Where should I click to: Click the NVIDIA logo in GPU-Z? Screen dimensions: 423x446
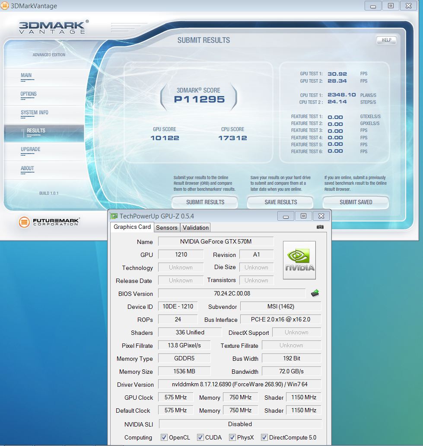[299, 260]
